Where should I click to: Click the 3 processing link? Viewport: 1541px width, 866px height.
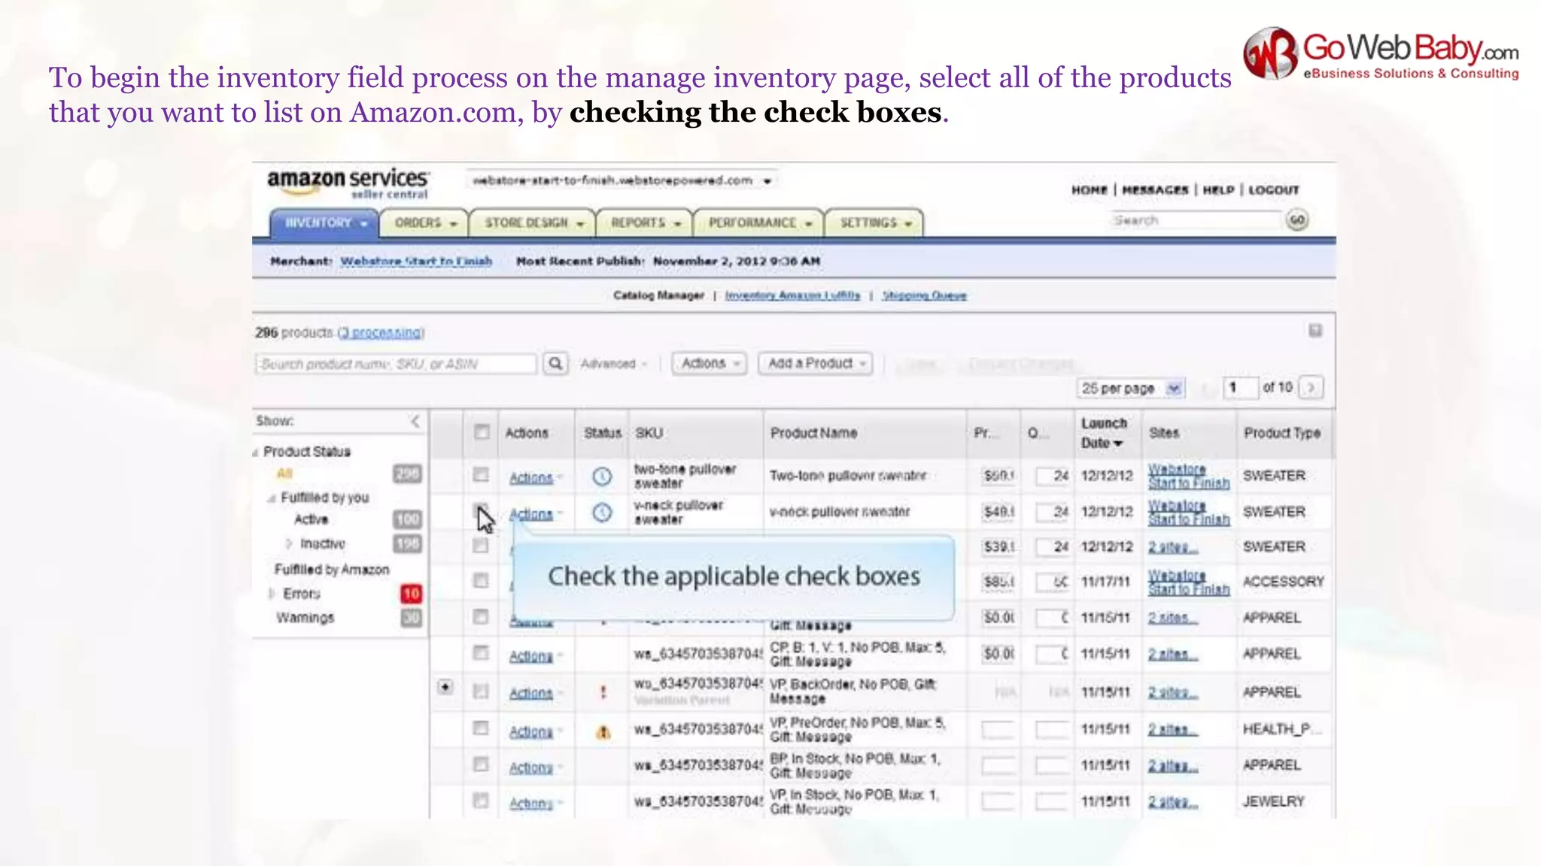[381, 332]
